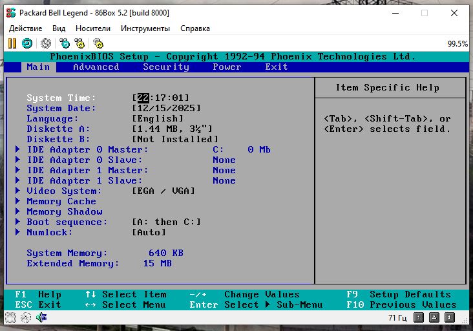The height and width of the screenshot is (331, 473).
Task: Close the 86Box window
Action: pyautogui.click(x=454, y=13)
